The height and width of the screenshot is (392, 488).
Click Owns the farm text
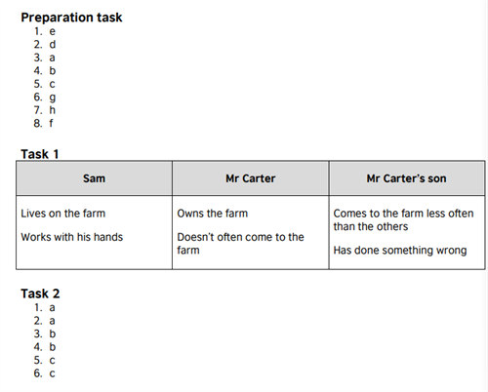[x=213, y=214]
